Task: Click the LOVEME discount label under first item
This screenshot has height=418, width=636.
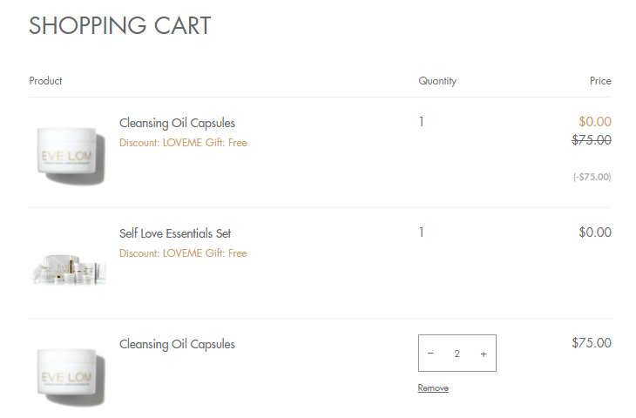Action: tap(183, 143)
